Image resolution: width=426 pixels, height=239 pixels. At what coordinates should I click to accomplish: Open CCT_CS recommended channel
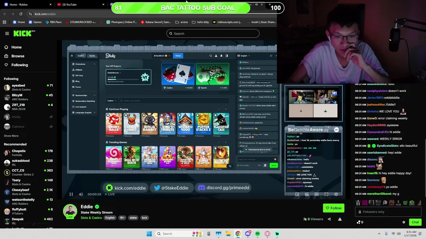coord(28,172)
